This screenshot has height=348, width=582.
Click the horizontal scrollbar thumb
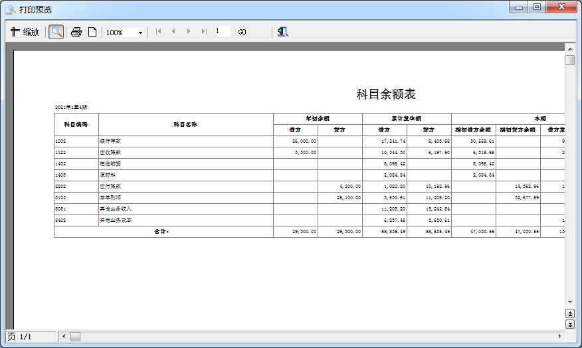point(75,337)
